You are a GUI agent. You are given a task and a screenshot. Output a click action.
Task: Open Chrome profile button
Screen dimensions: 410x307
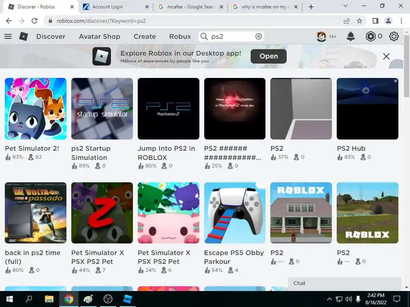(388, 21)
